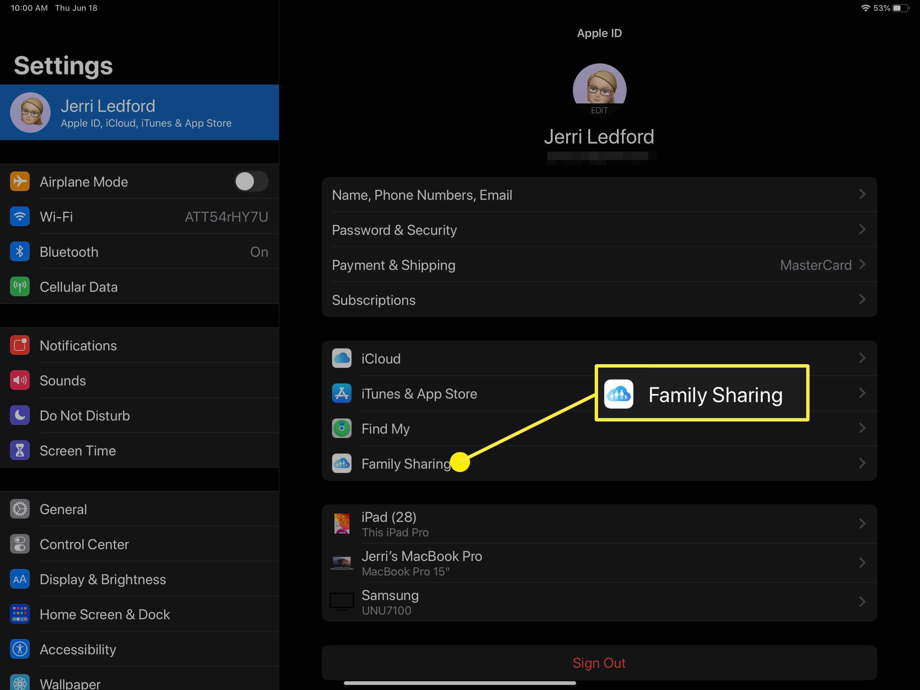Open Sounds settings item
The width and height of the screenshot is (920, 690).
pyautogui.click(x=139, y=380)
